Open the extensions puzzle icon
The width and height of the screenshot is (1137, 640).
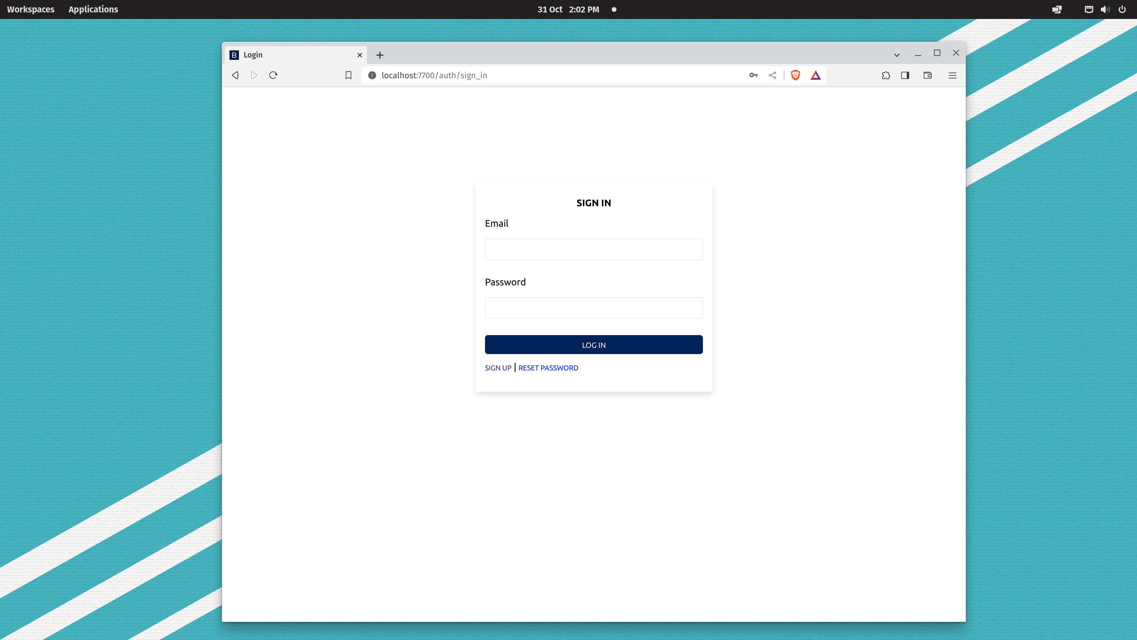pyautogui.click(x=886, y=76)
